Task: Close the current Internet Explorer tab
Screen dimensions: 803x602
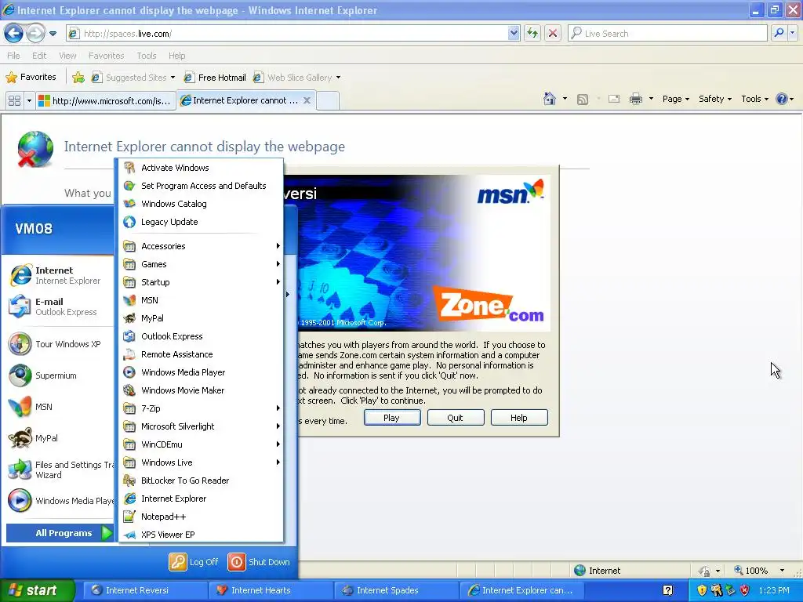Action: [307, 100]
